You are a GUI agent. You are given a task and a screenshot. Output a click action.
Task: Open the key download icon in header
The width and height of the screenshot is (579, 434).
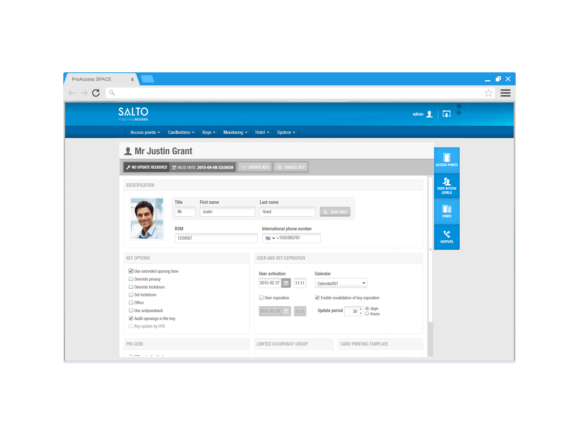pyautogui.click(x=446, y=114)
